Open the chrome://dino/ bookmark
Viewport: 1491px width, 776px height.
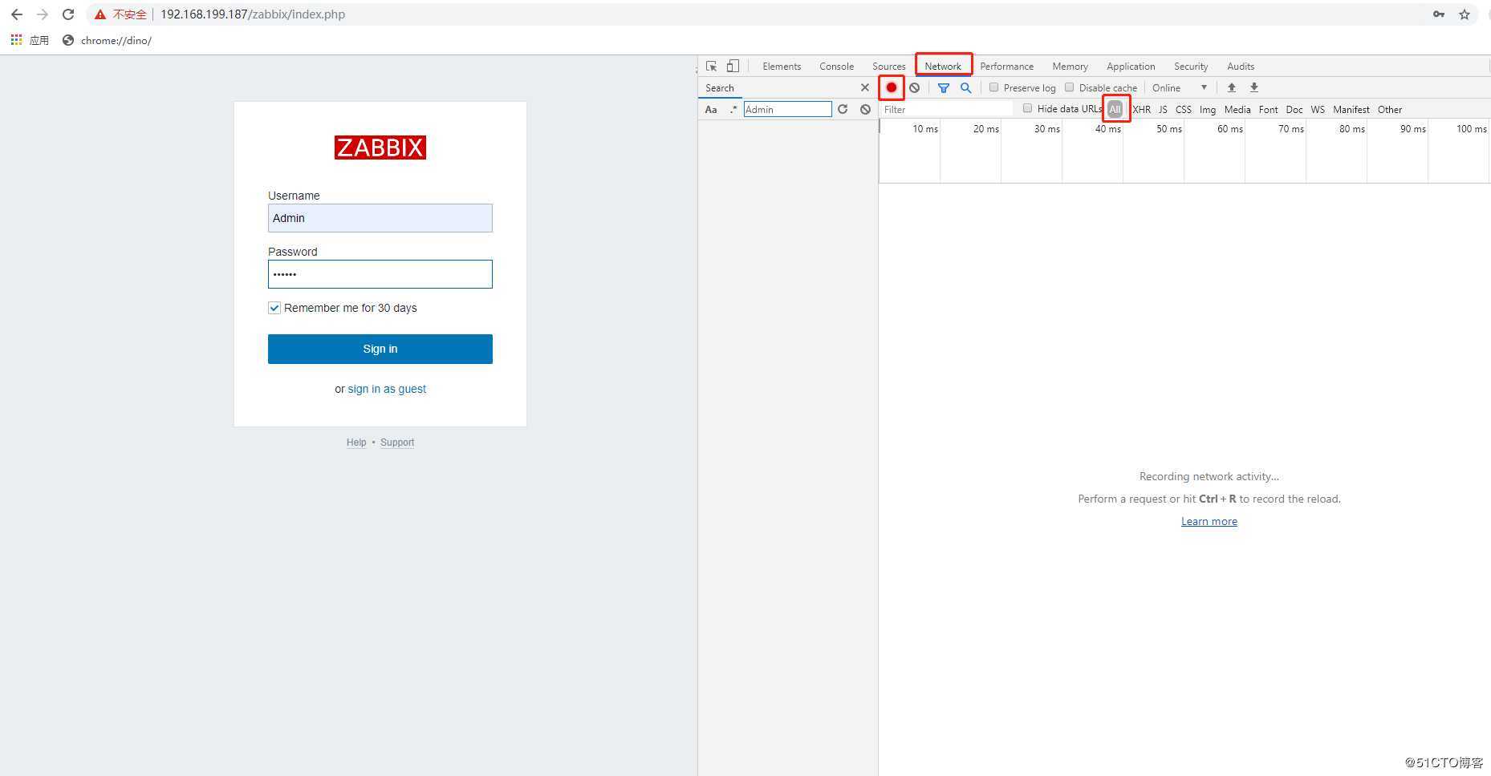pyautogui.click(x=107, y=40)
